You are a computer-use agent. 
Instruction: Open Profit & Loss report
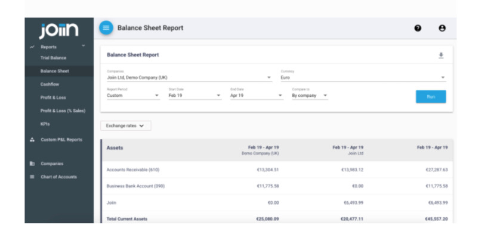click(53, 98)
